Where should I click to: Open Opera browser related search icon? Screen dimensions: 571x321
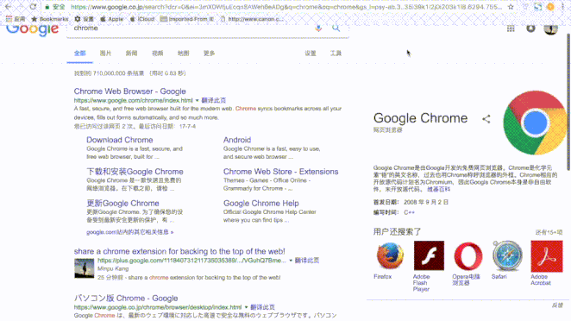click(x=468, y=255)
